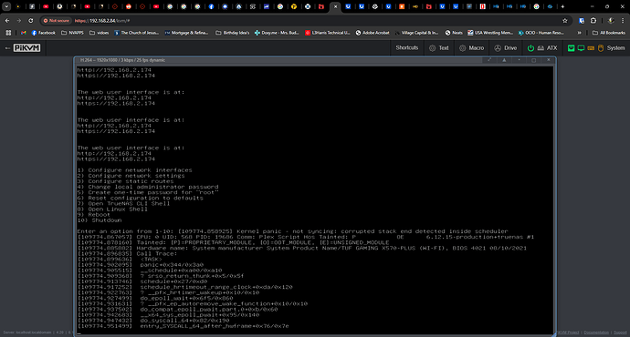Reload the page with browser refresh button
630x337 pixels.
(x=30, y=20)
